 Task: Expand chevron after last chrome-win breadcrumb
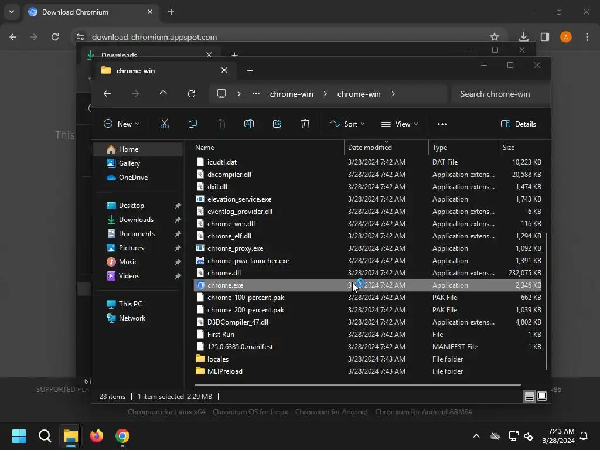click(x=393, y=94)
